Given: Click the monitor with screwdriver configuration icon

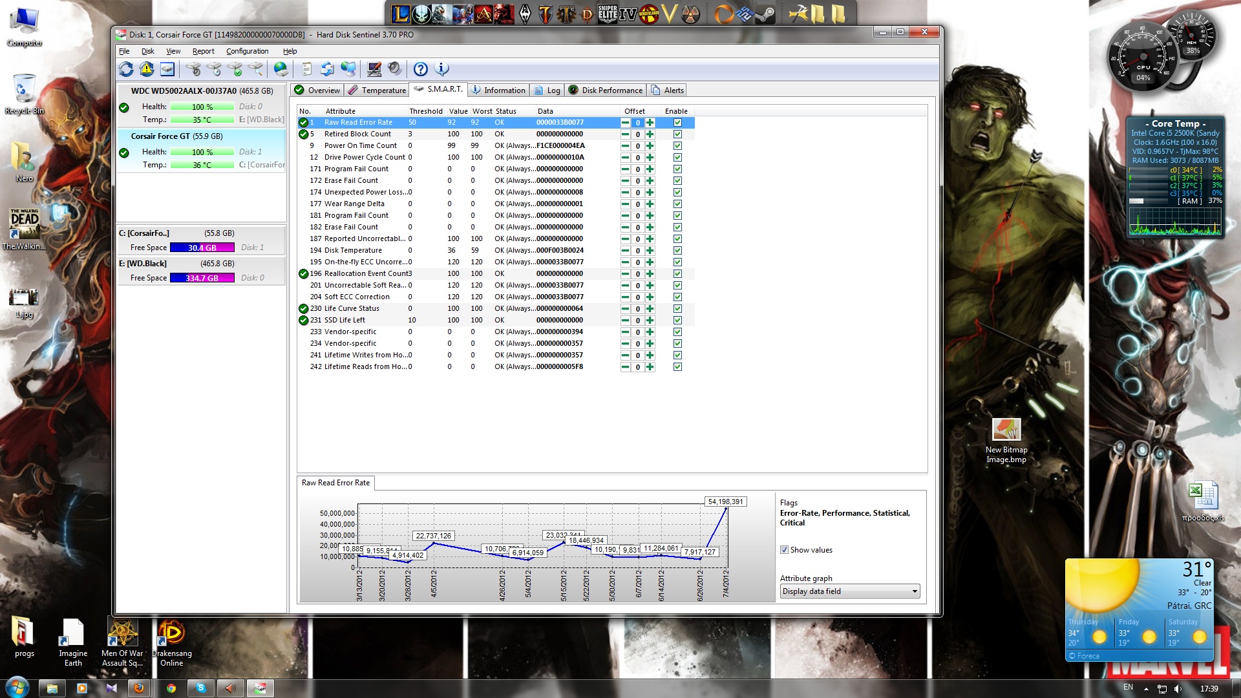Looking at the screenshot, I should (374, 69).
